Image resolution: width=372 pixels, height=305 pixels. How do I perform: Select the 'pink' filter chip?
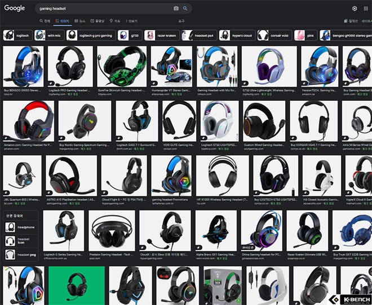(305, 35)
